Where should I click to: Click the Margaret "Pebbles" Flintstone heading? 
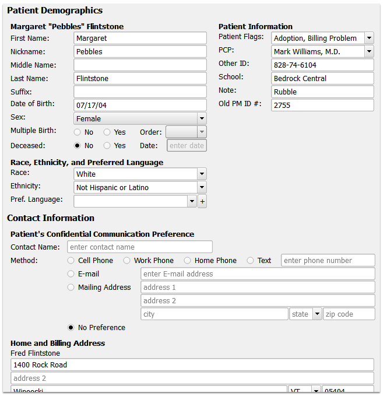click(x=68, y=27)
